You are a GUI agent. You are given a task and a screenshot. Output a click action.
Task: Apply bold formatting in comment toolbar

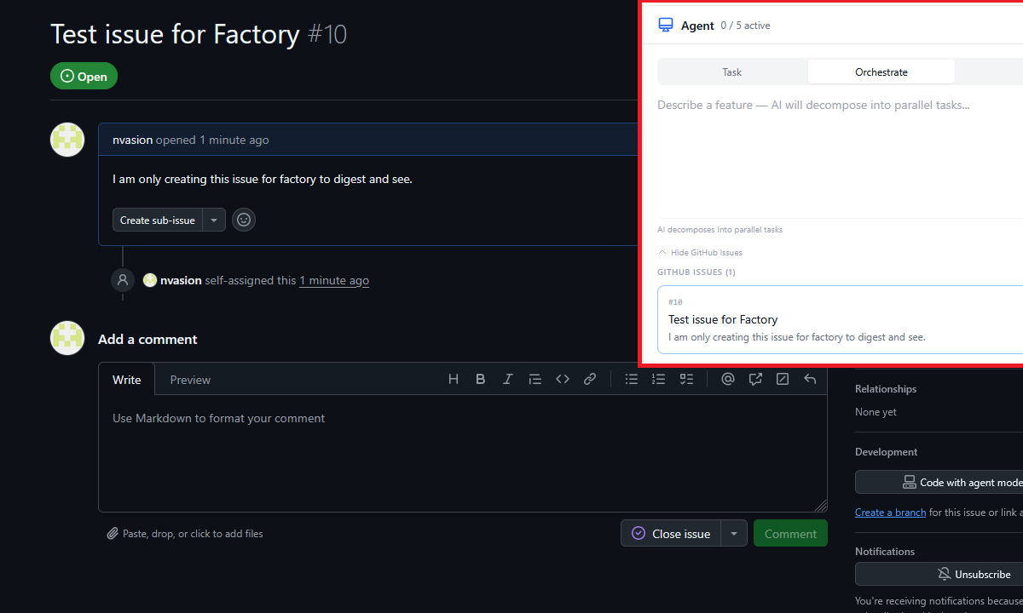[x=481, y=379]
